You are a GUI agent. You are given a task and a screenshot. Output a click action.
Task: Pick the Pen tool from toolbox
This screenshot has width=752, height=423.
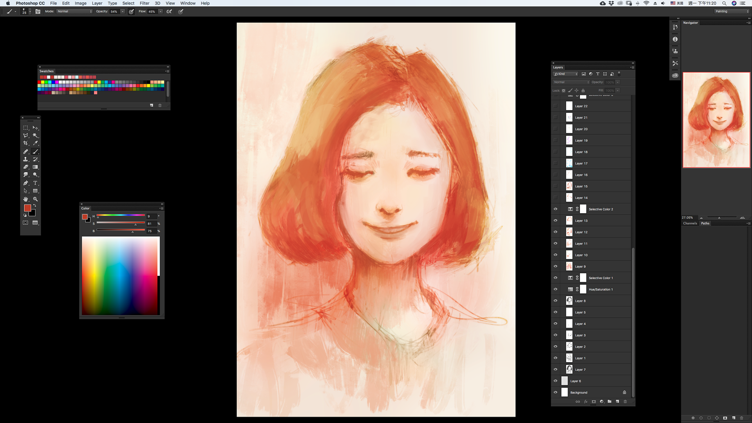pos(25,183)
